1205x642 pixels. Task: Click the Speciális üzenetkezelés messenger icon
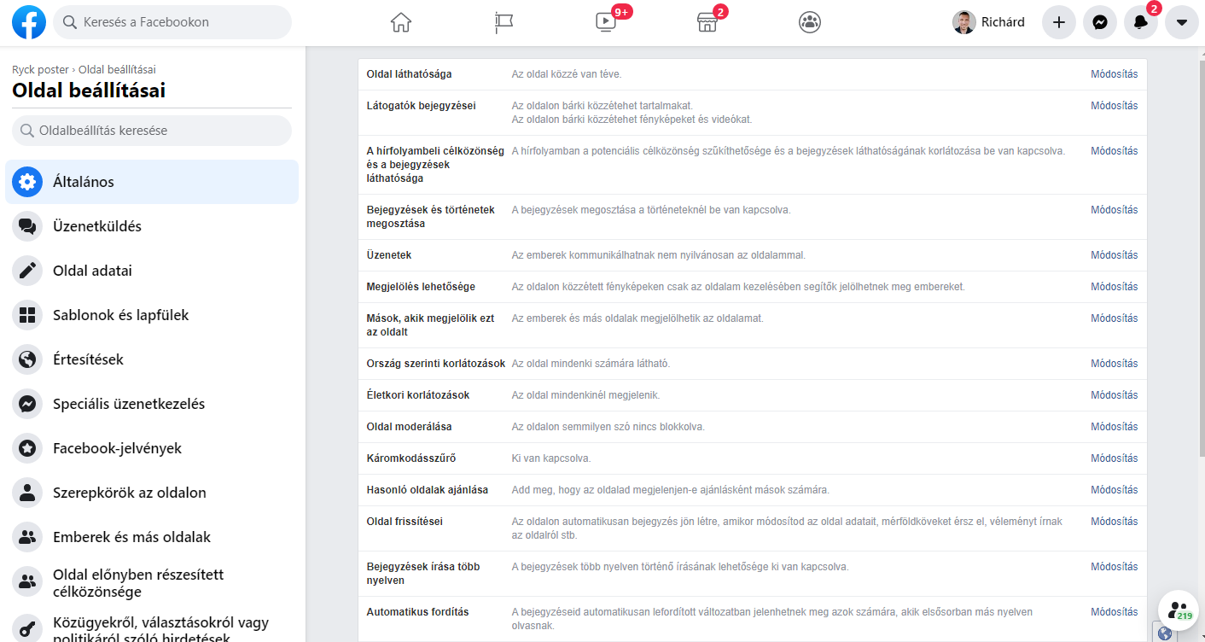pos(27,404)
